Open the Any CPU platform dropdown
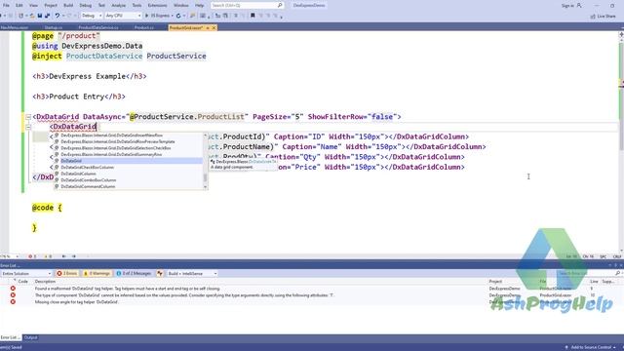 [123, 16]
